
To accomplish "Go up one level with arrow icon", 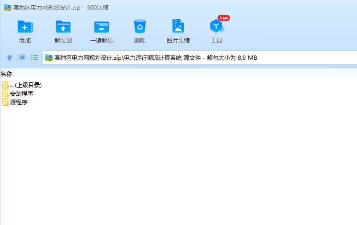I will 10,57.
